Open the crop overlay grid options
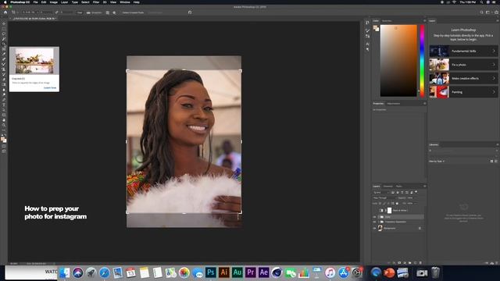500x281 pixels. pyautogui.click(x=108, y=12)
